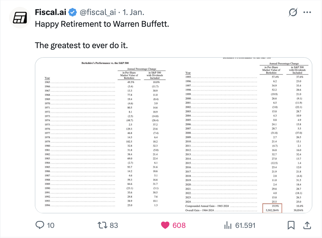Click the reply speech bubble icon

[x=40, y=225]
